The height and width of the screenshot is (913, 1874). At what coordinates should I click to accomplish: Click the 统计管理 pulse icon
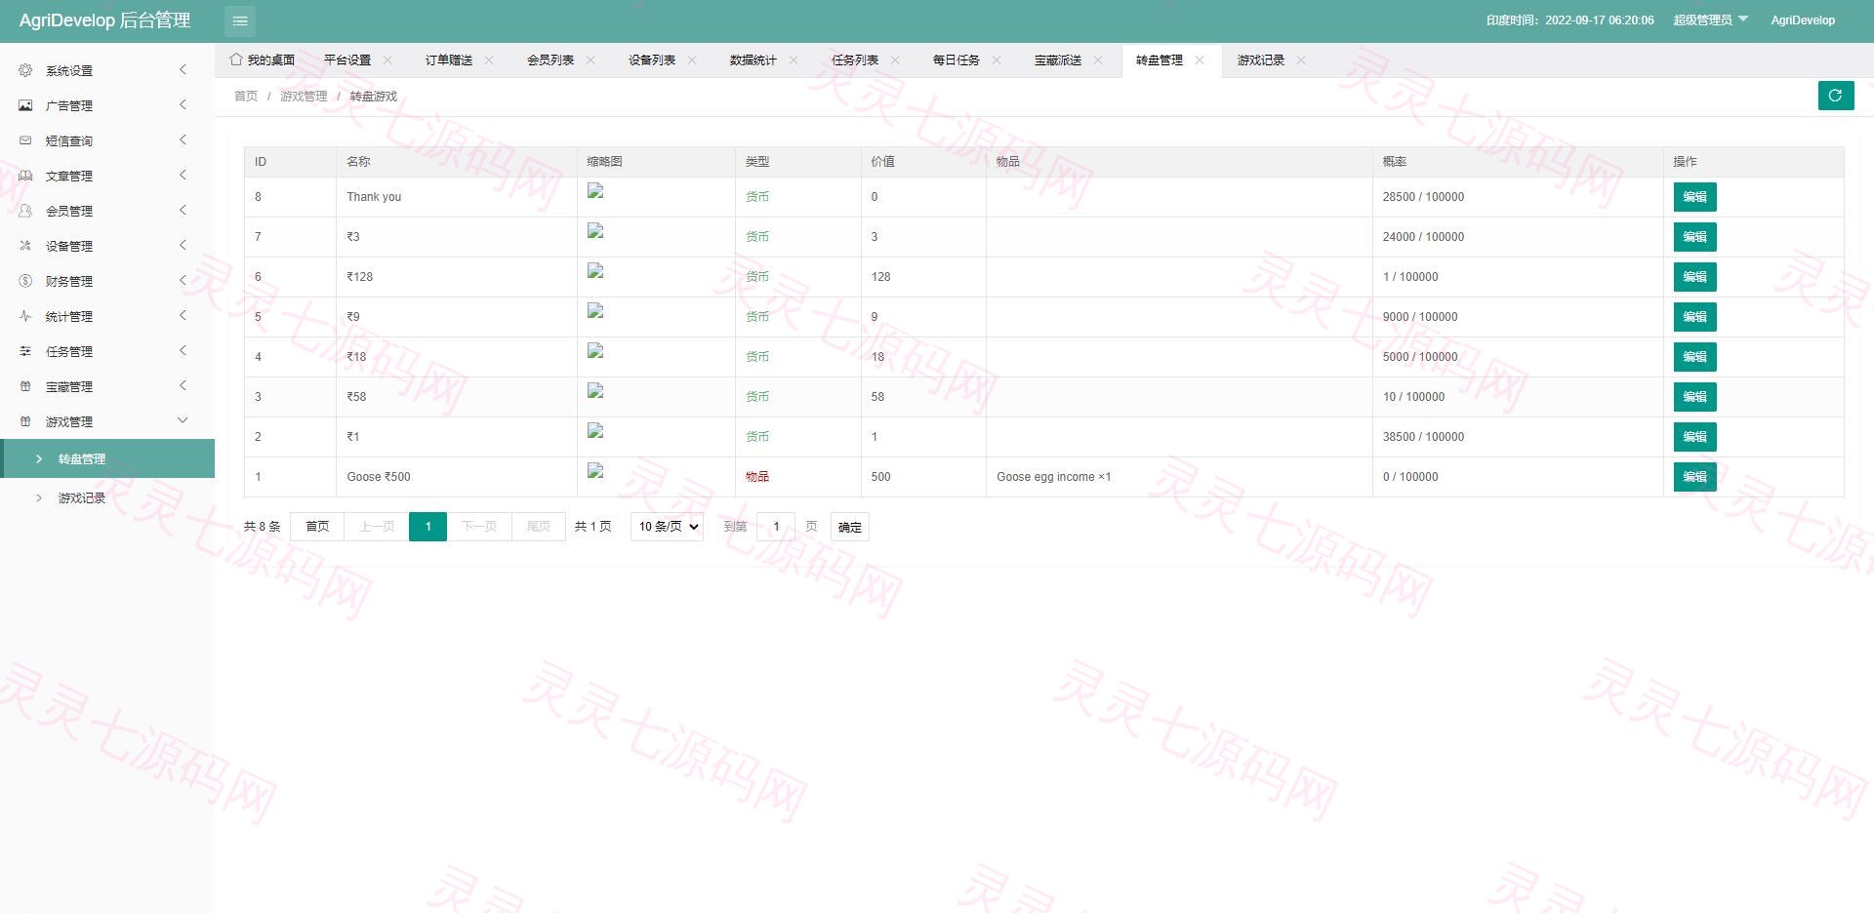(25, 316)
